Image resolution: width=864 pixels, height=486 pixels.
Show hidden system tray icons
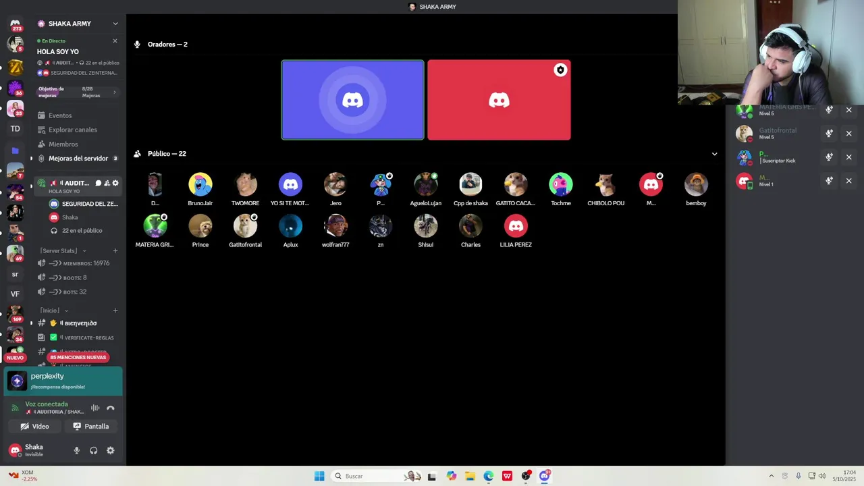tap(772, 476)
